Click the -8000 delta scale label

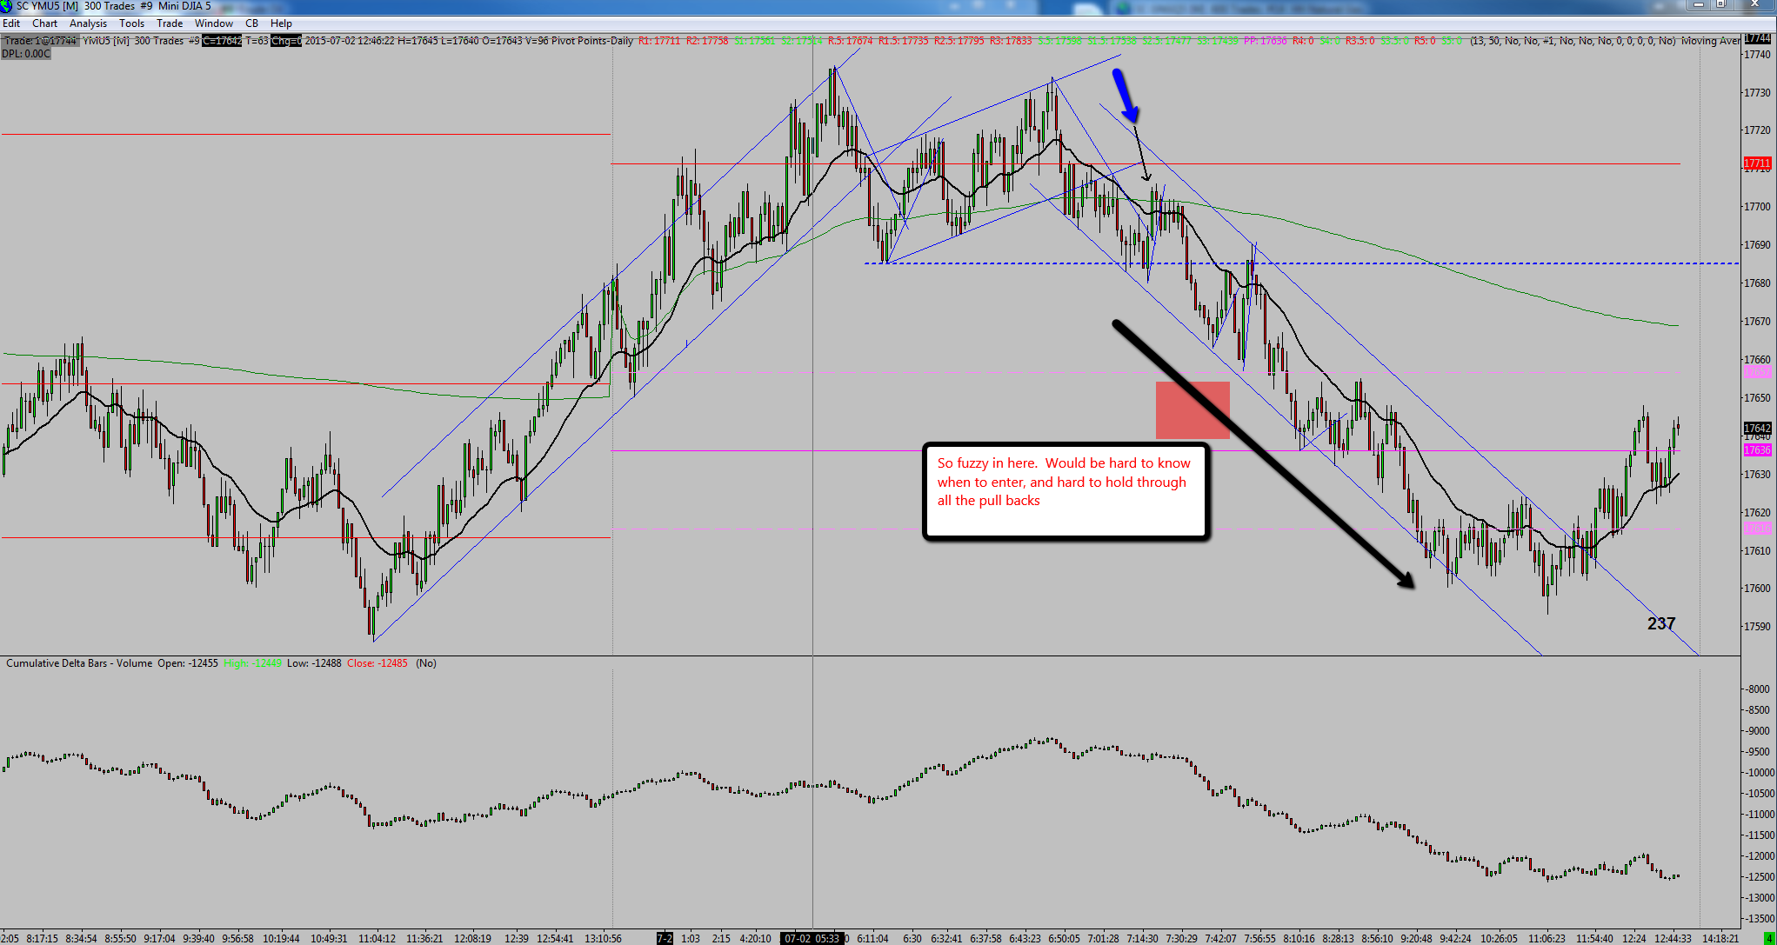1759,689
